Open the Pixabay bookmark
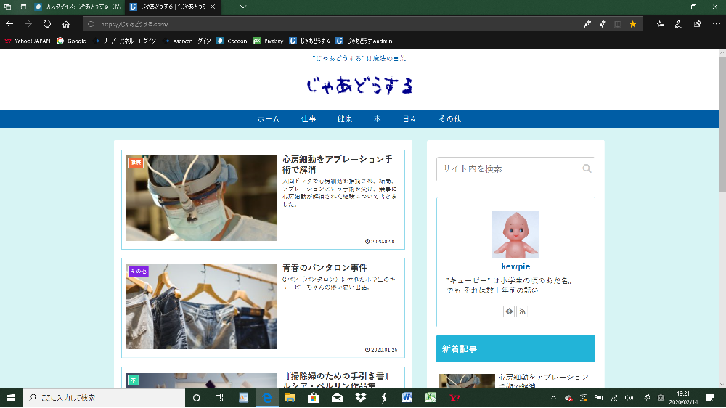The height and width of the screenshot is (408, 726). [x=268, y=41]
